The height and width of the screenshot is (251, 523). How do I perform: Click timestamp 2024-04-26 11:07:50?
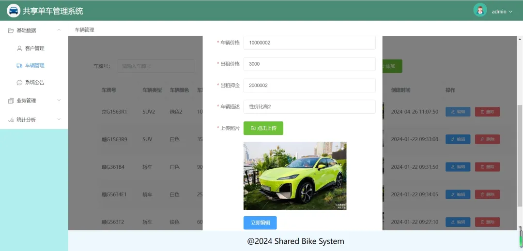click(x=415, y=112)
